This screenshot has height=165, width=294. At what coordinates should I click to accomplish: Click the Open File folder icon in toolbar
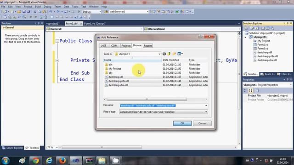(x=19, y=11)
